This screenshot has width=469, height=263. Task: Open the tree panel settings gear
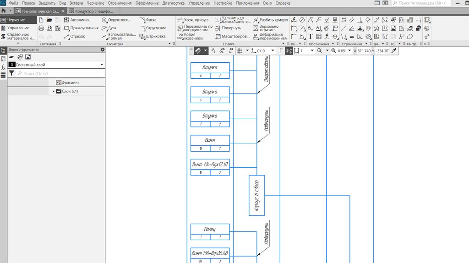pyautogui.click(x=102, y=49)
